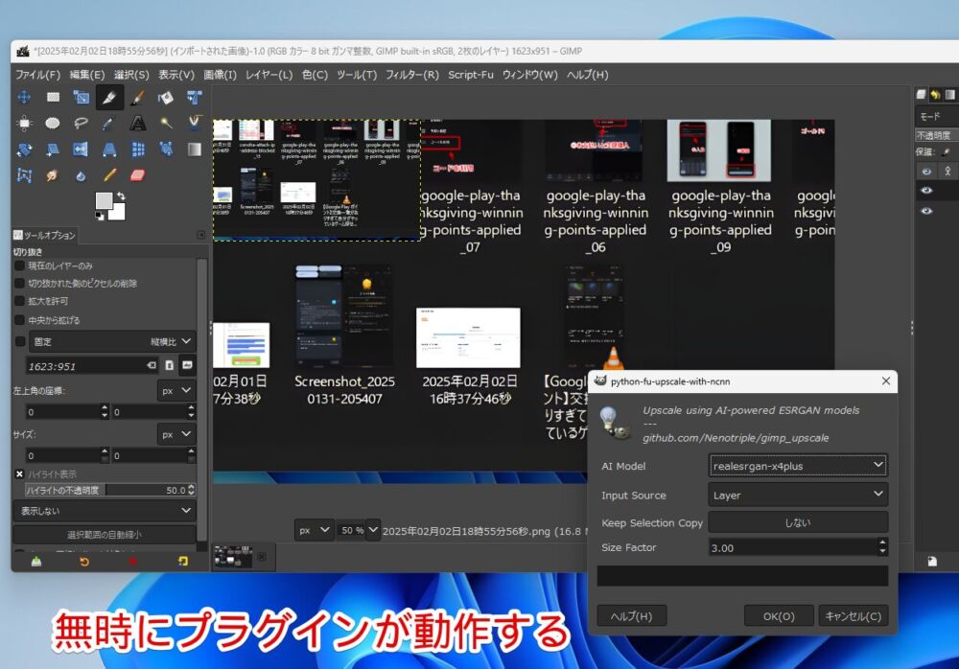Click ヘルプ(H) button in upscale dialog
Image resolution: width=959 pixels, height=669 pixels.
631,615
